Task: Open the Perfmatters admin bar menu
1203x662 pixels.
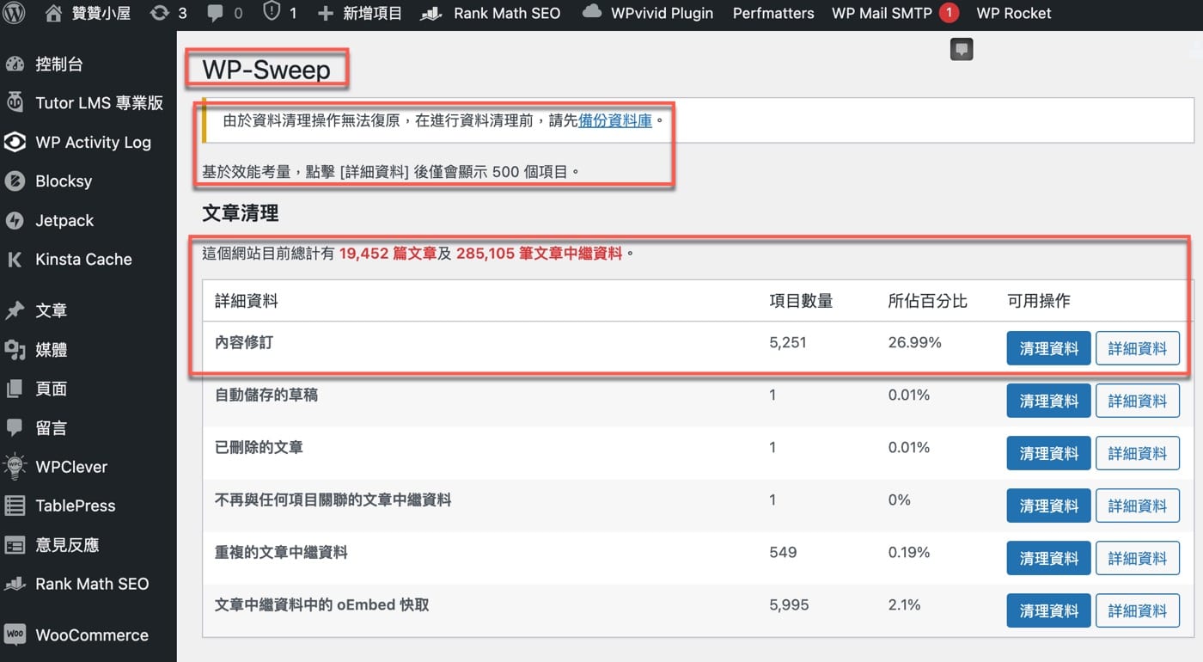Action: (x=773, y=13)
